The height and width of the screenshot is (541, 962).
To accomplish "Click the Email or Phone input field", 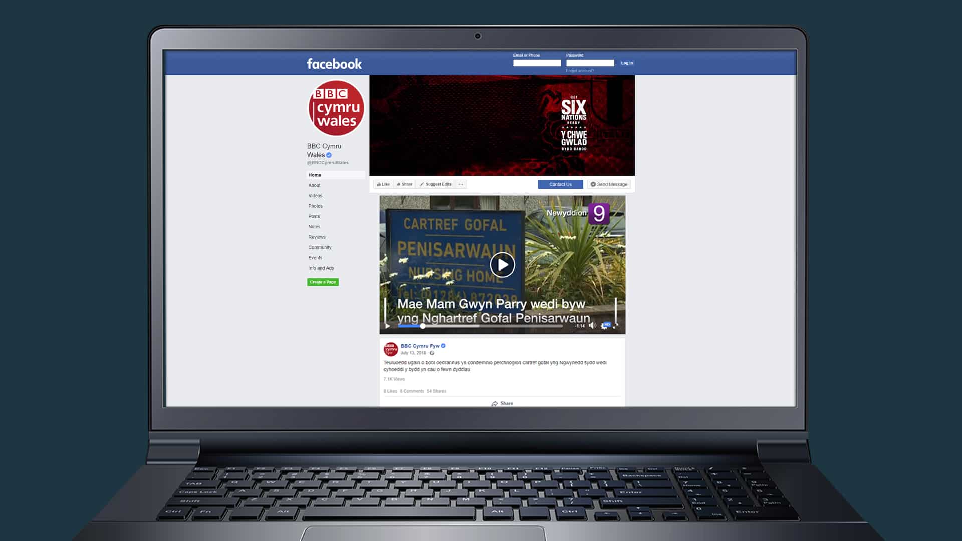I will tap(536, 62).
